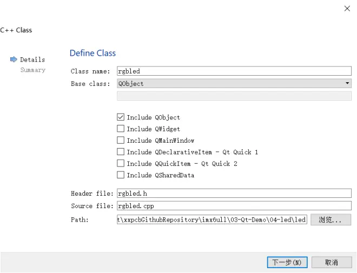Screen dimensions: 357x273
Task: Click the Source file: label
Action: coord(92,206)
